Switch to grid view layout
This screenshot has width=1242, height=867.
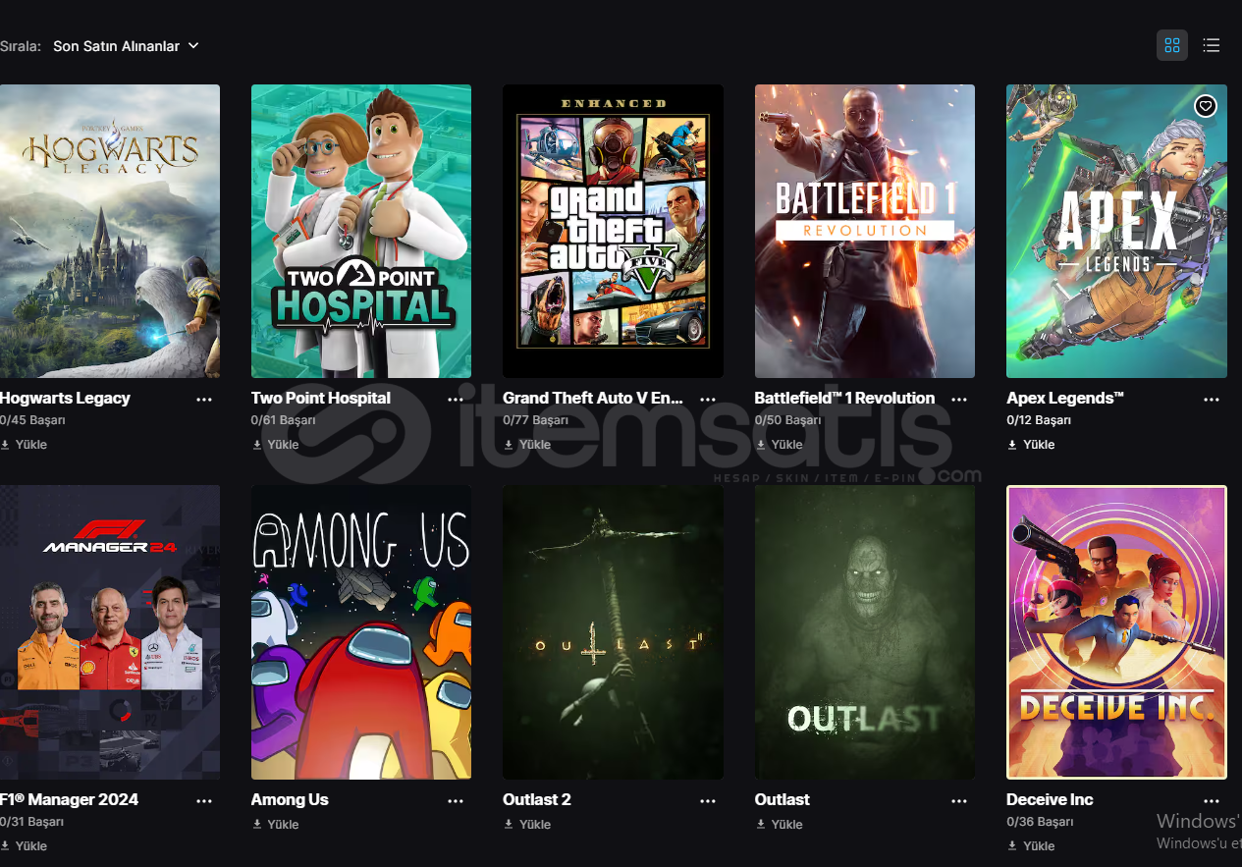pyautogui.click(x=1171, y=45)
